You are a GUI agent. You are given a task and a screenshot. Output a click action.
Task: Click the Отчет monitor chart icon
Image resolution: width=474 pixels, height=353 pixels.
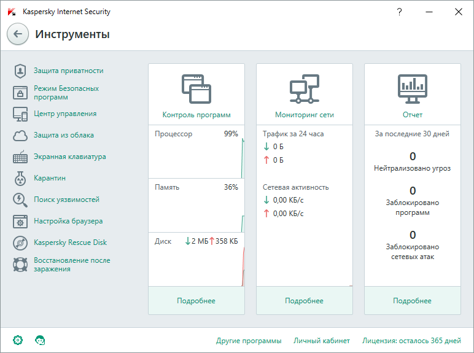(x=413, y=89)
